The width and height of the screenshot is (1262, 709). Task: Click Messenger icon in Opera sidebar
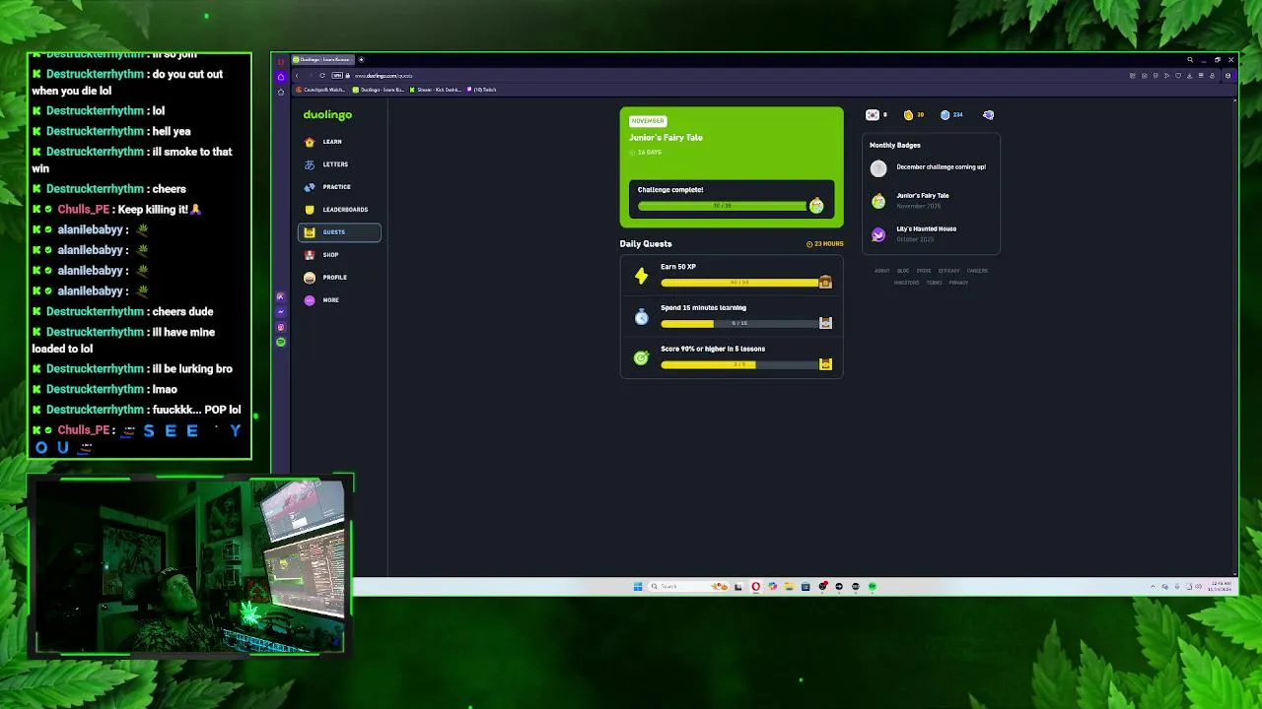(281, 312)
